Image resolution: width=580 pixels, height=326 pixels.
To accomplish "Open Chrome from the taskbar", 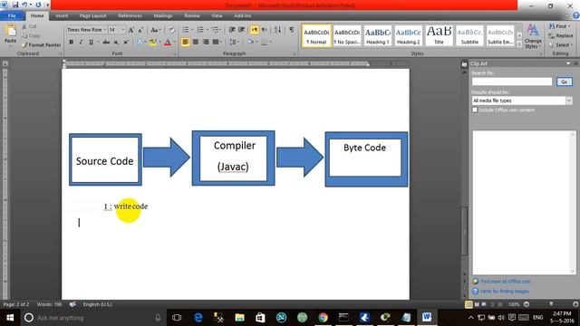I will coord(323,318).
